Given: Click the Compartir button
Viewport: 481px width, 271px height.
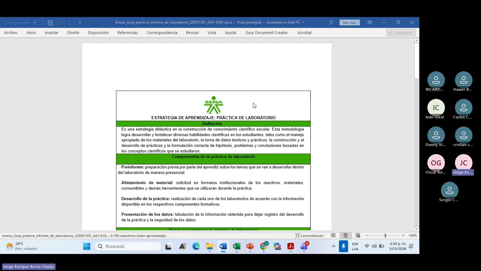Looking at the screenshot, I should (401, 33).
